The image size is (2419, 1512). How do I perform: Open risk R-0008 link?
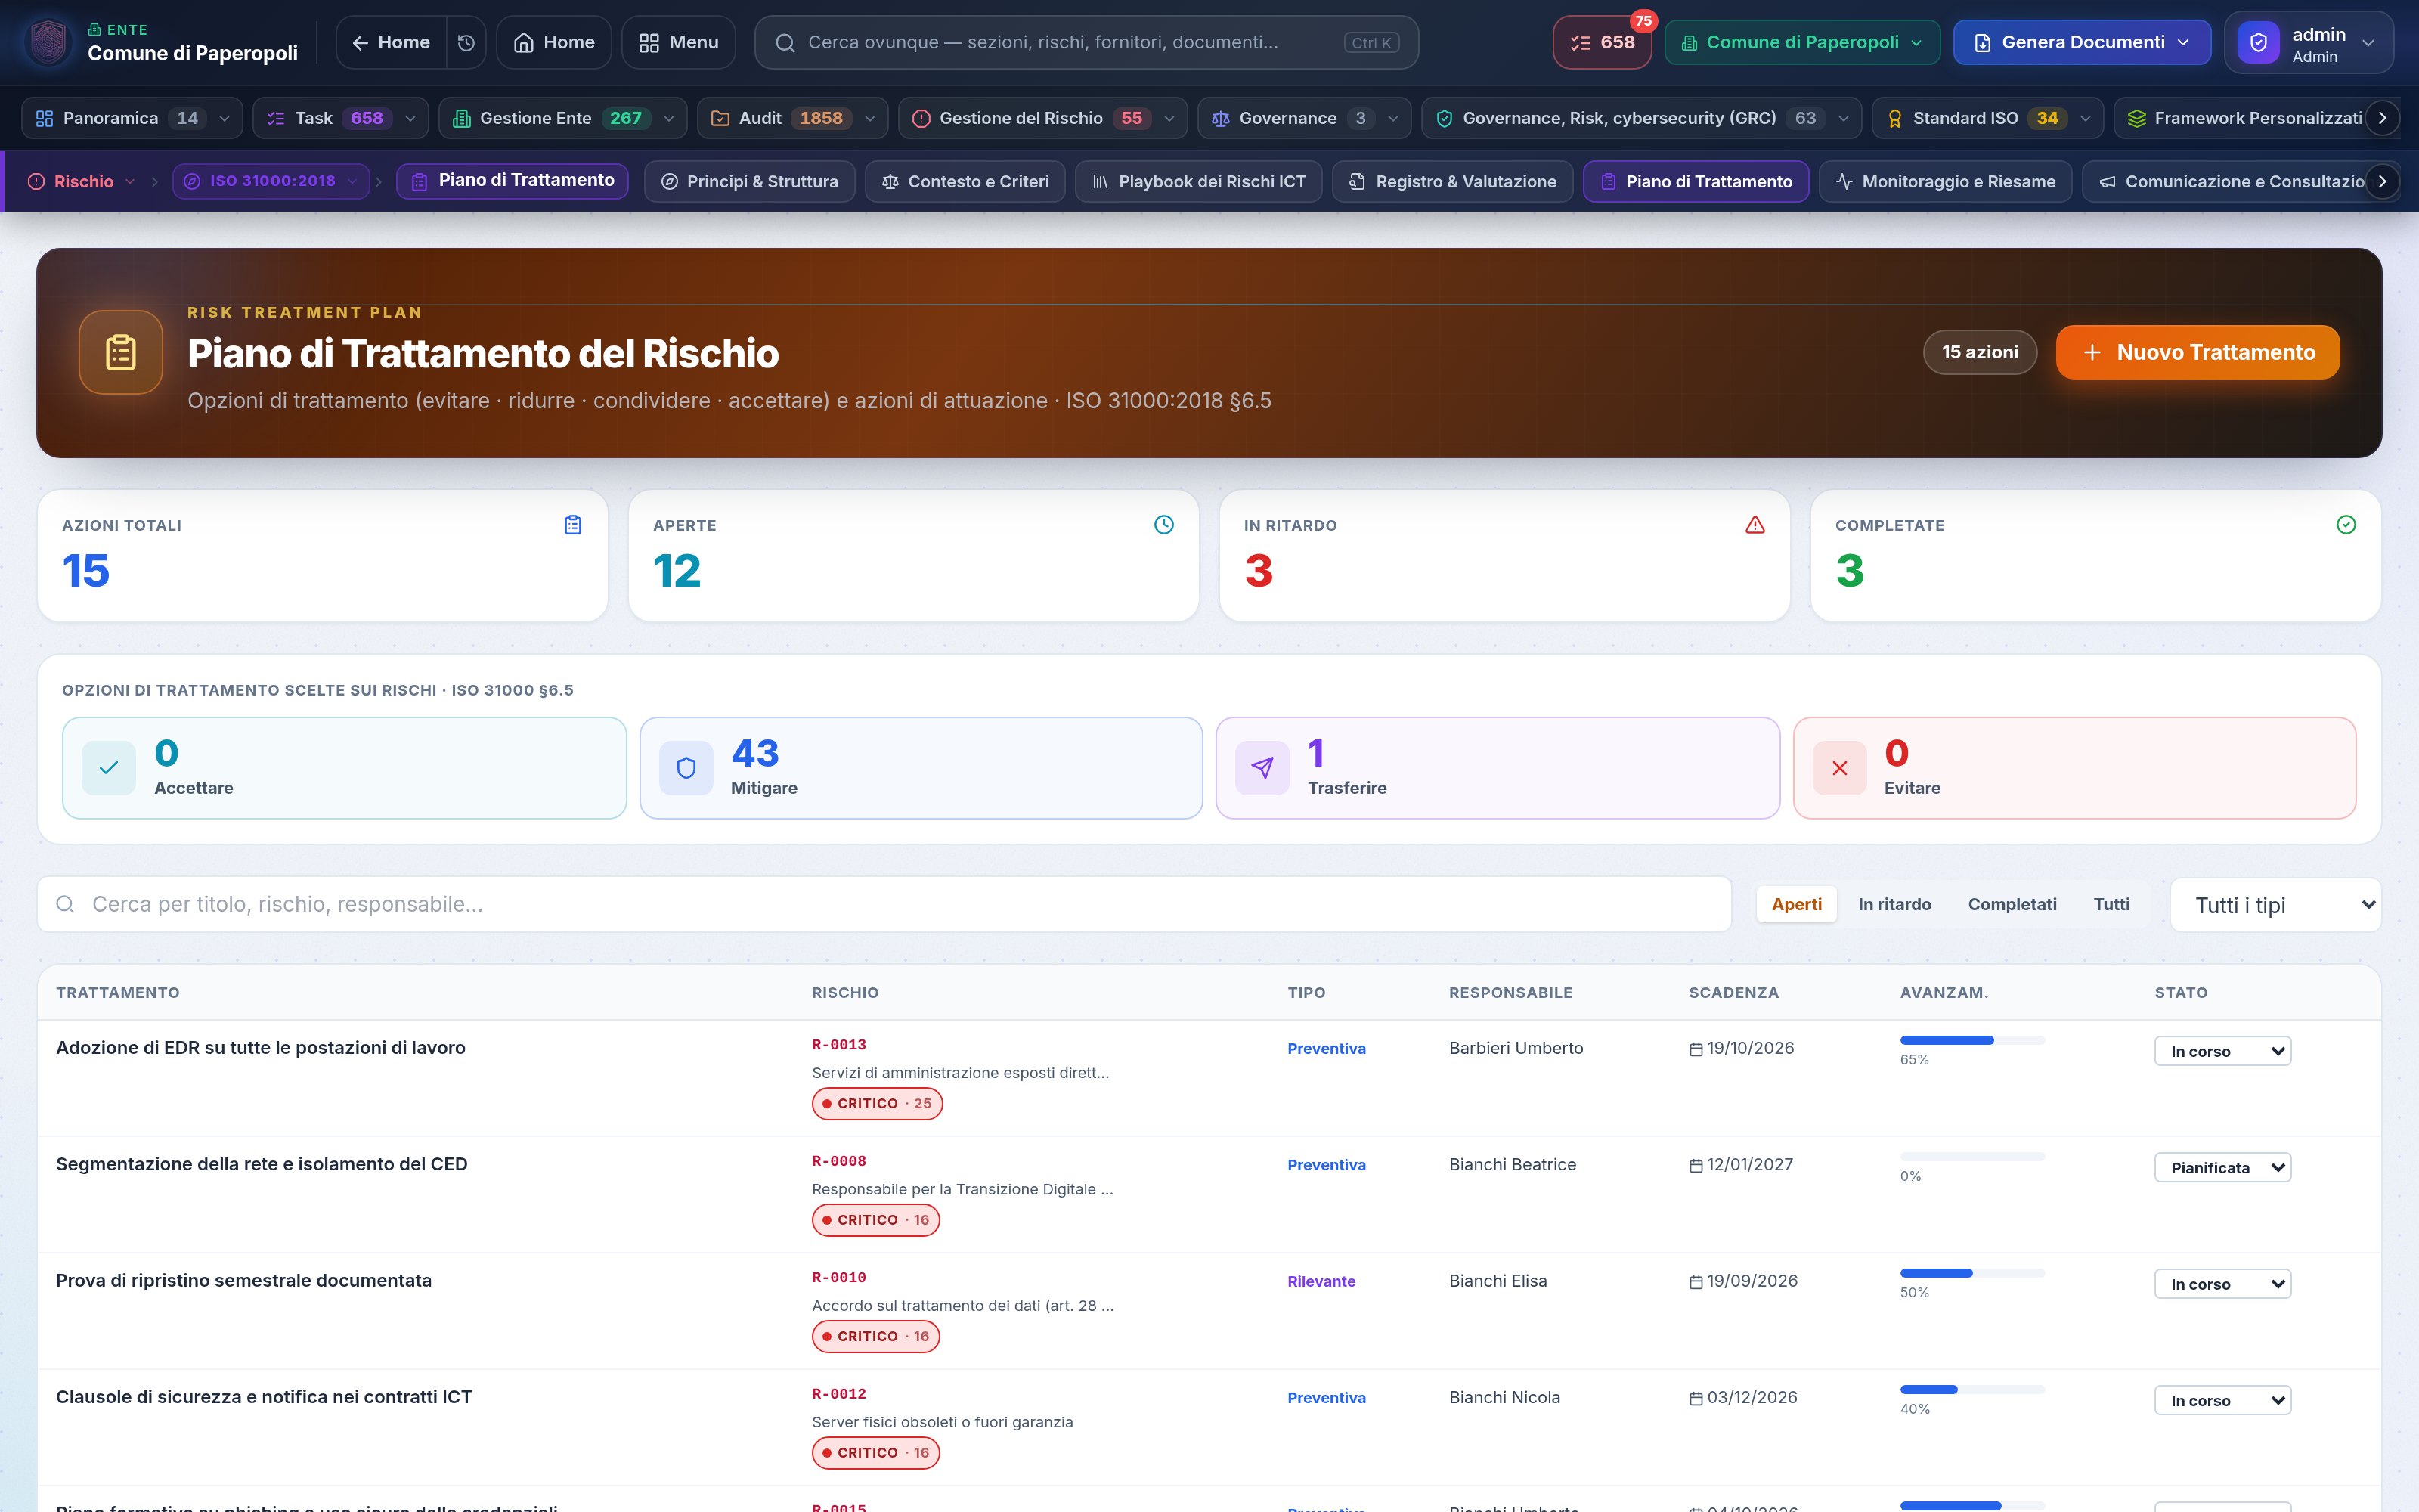coord(838,1161)
